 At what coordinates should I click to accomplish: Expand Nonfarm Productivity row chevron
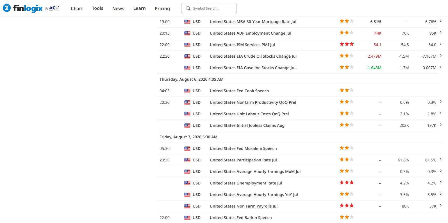(x=441, y=102)
